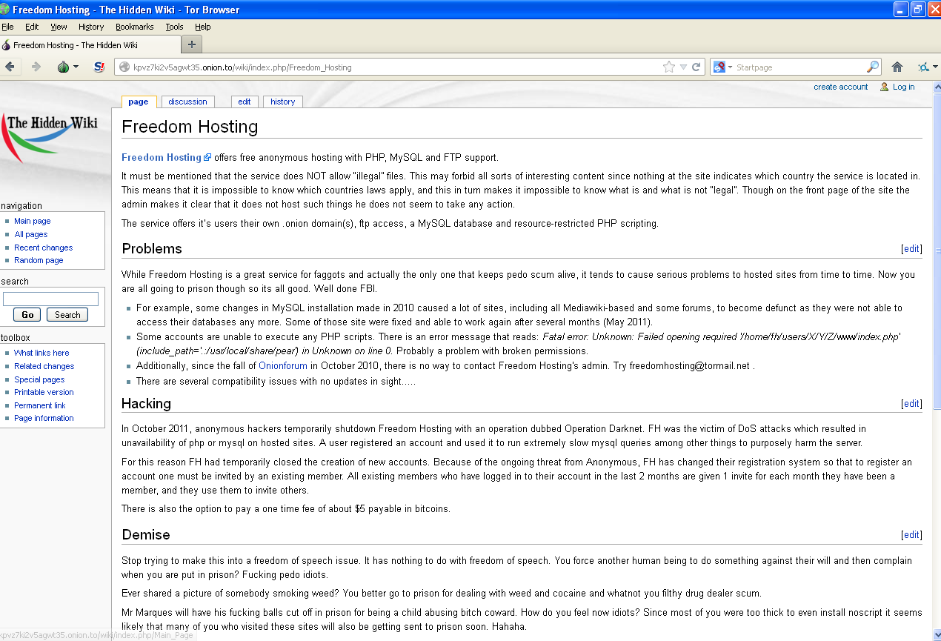
Task: Open the History menu in the menu bar
Action: click(x=91, y=27)
